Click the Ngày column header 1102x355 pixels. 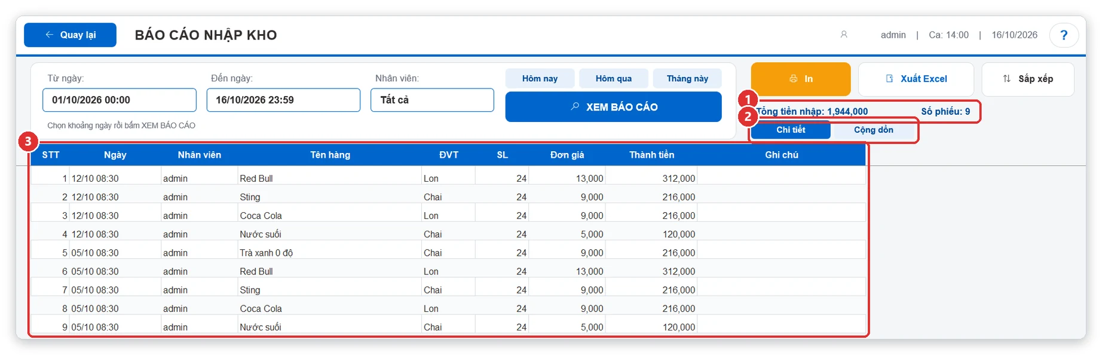tap(115, 155)
